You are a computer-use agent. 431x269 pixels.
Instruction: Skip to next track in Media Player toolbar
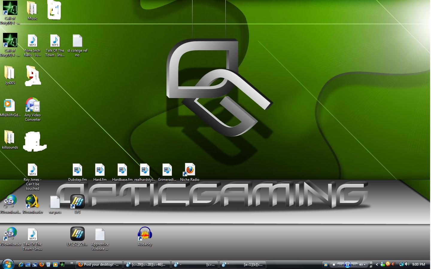coord(354,265)
